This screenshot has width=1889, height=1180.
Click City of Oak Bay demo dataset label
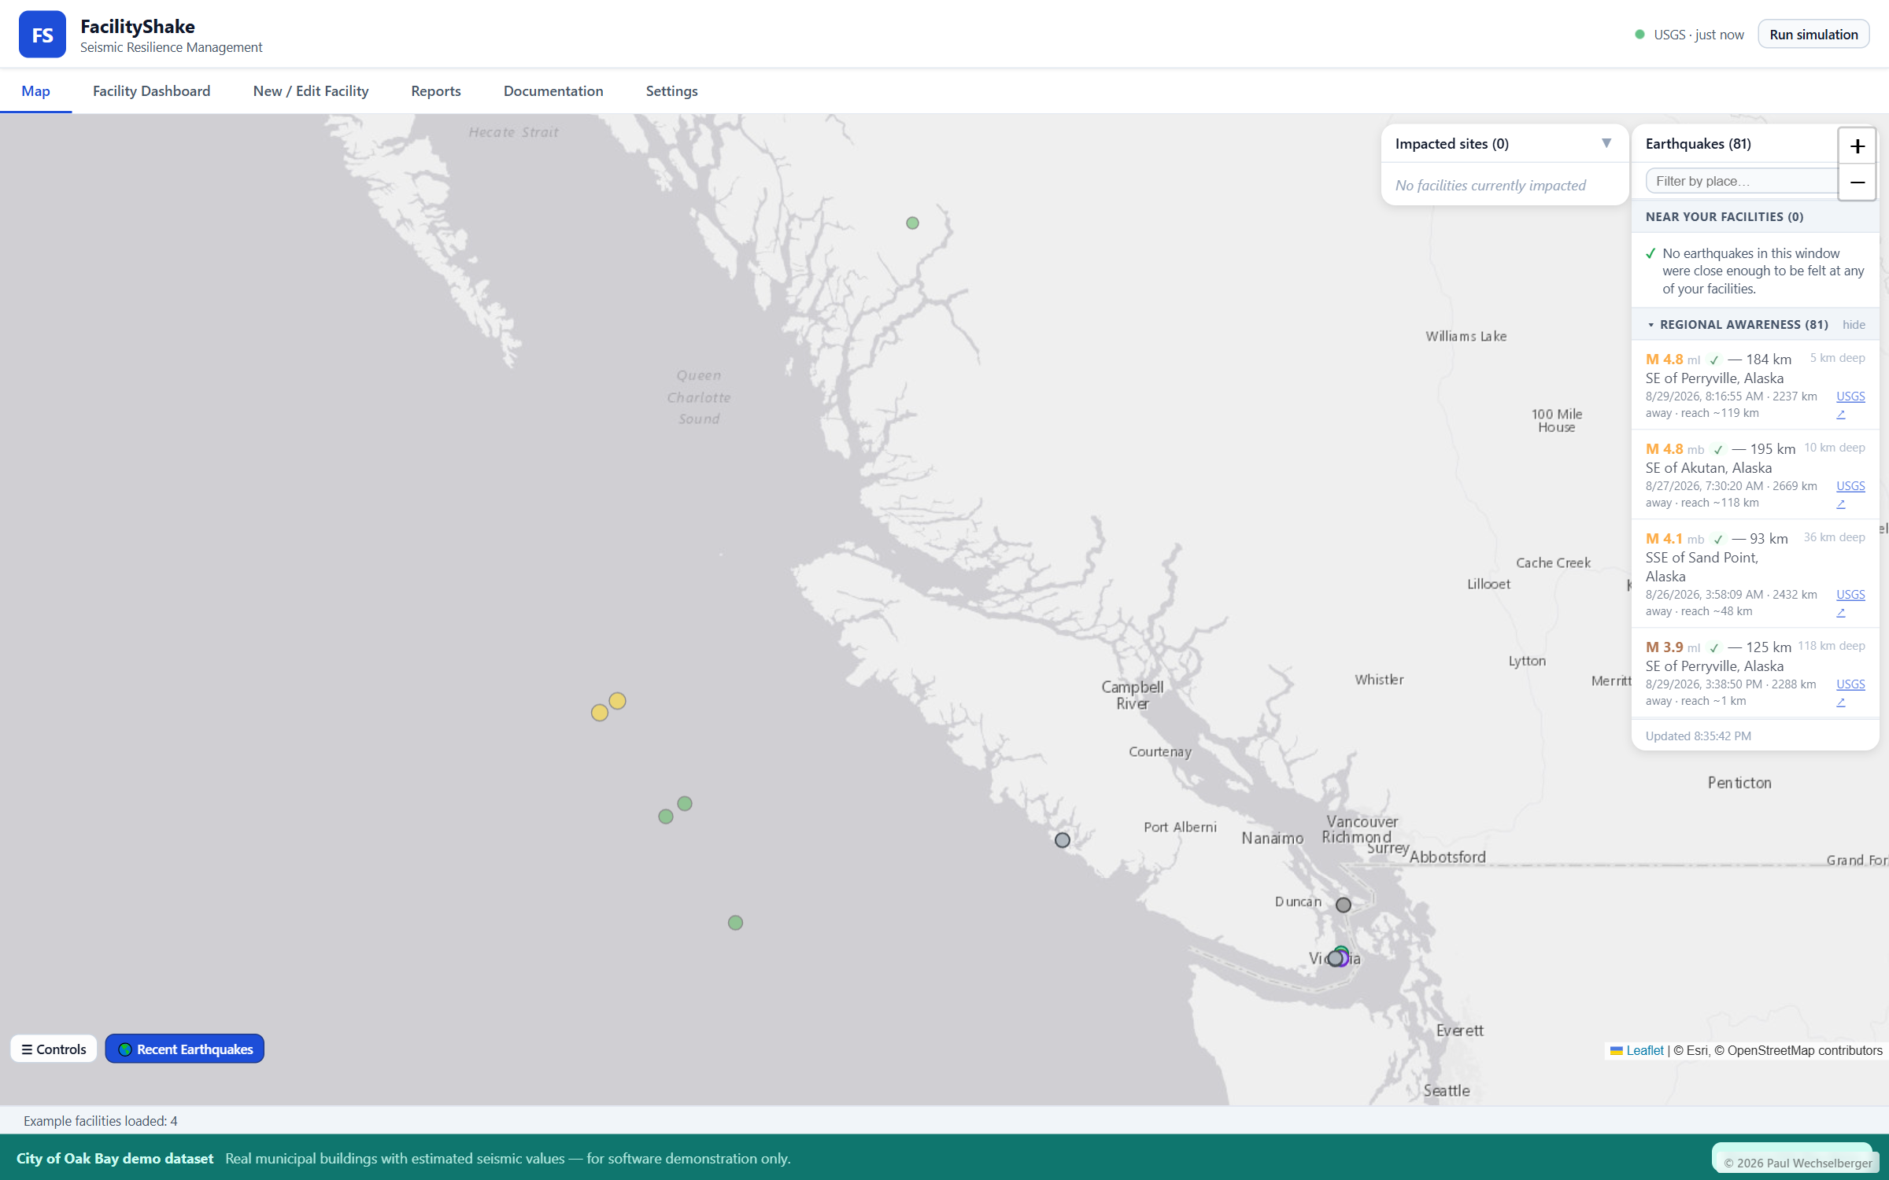click(115, 1159)
